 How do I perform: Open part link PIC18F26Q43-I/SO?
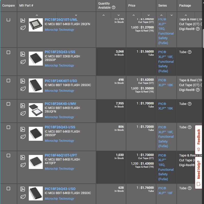tap(60, 189)
